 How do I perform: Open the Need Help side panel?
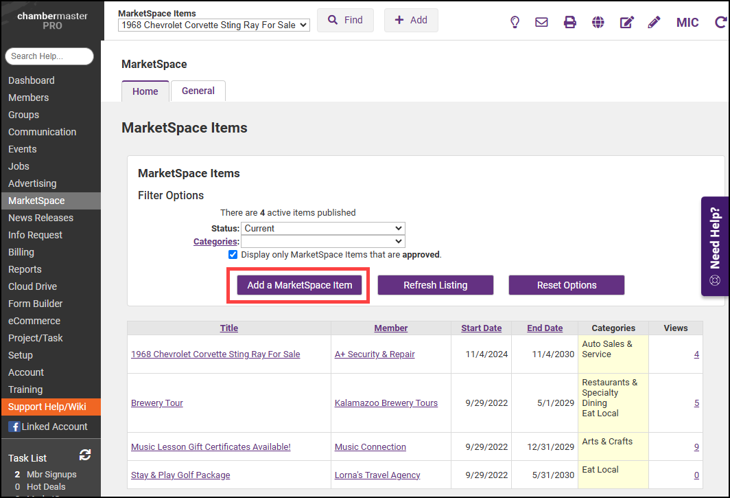tap(715, 246)
